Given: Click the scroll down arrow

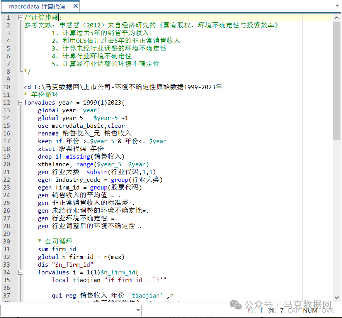Looking at the screenshot, I should click(x=337, y=298).
